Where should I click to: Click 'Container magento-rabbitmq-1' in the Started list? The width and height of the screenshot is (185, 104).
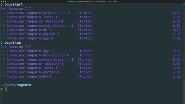pos(35,21)
